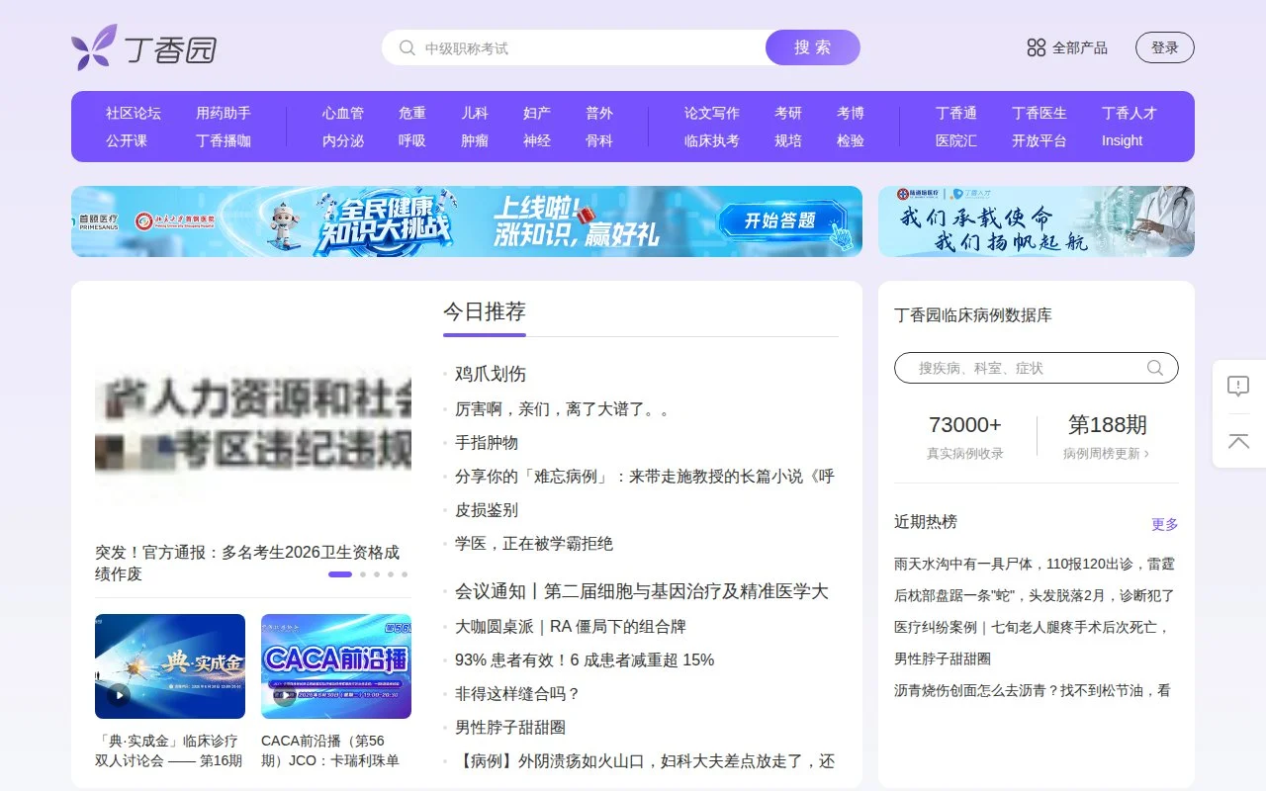
Task: Open hot post 沥青烧伤创面怎么去沥青
Action: pyautogui.click(x=1033, y=690)
